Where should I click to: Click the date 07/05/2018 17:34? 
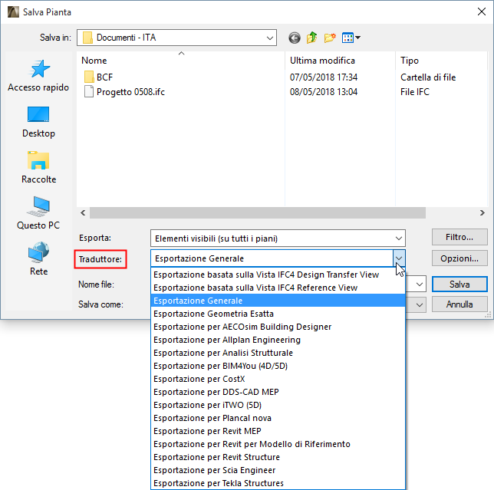(x=324, y=77)
